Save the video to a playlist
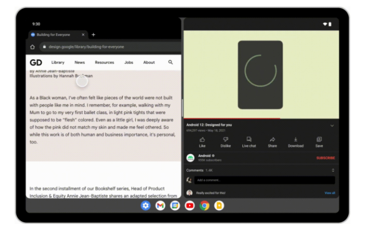Screen dimensions: 371x233 (x=319, y=142)
